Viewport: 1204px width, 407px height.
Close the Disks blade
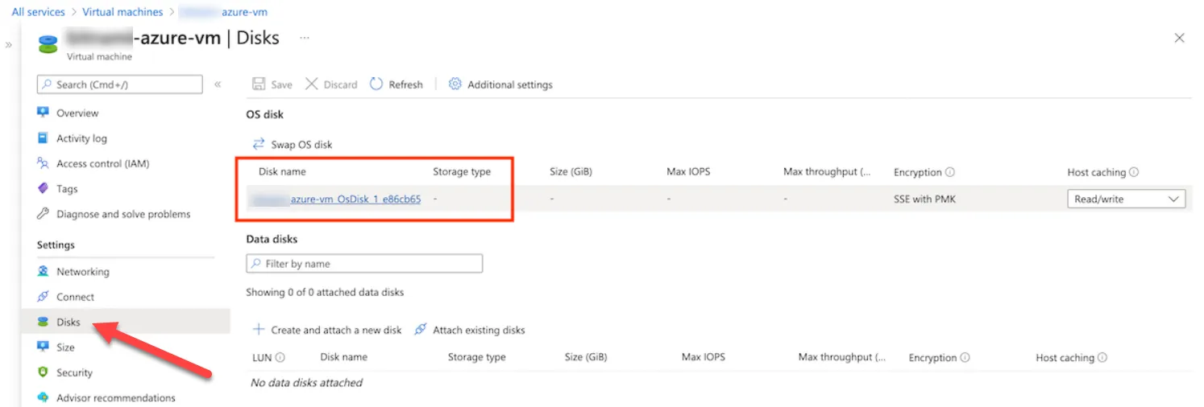1179,38
